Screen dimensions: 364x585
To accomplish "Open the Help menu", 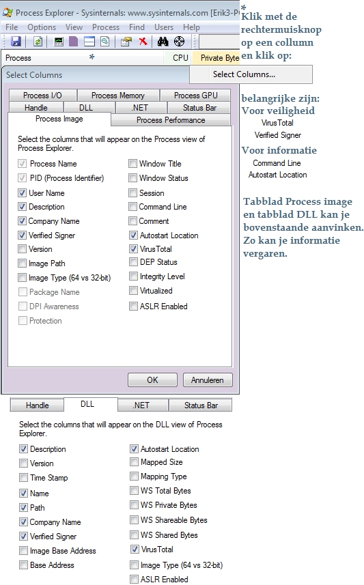I will pyautogui.click(x=191, y=27).
